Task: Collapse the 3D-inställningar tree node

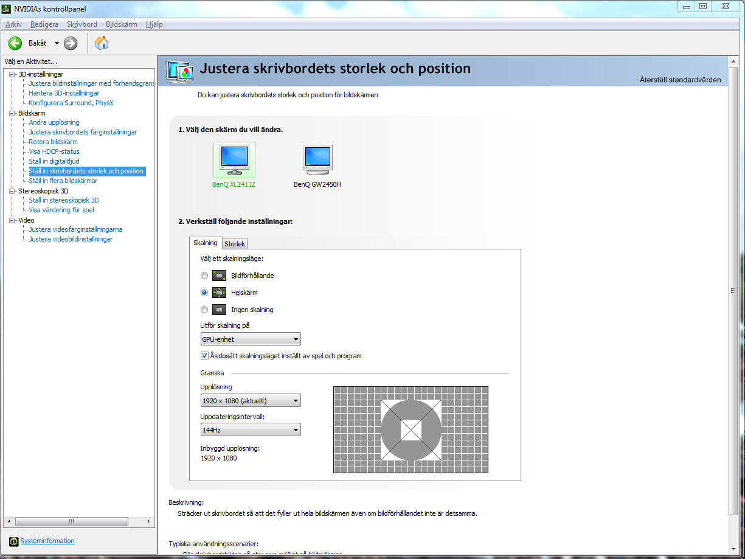Action: click(x=12, y=74)
